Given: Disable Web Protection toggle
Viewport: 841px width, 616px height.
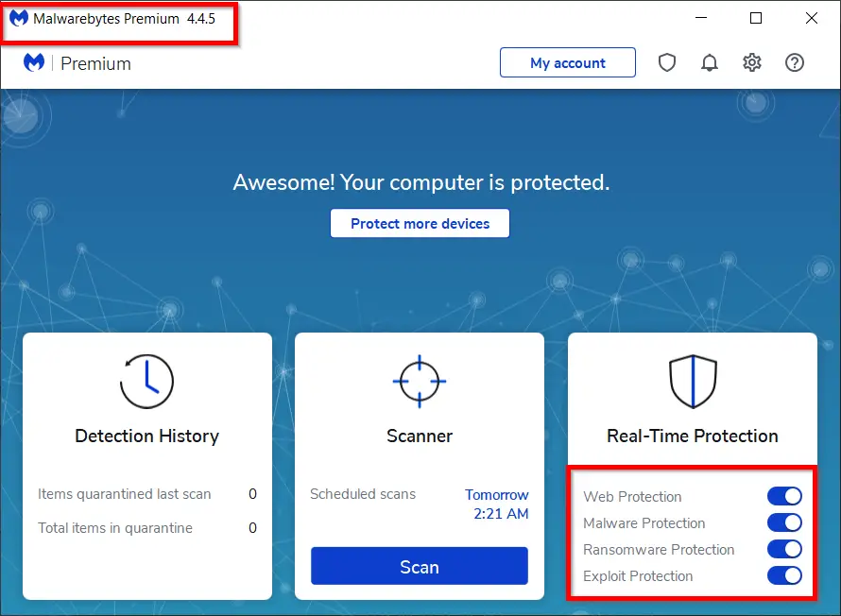Looking at the screenshot, I should [x=784, y=496].
